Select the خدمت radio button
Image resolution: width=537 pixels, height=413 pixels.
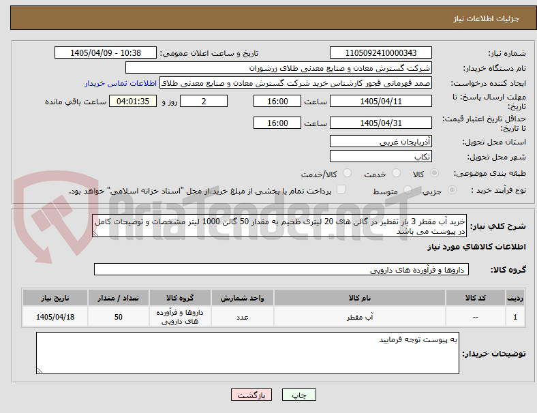(x=396, y=173)
